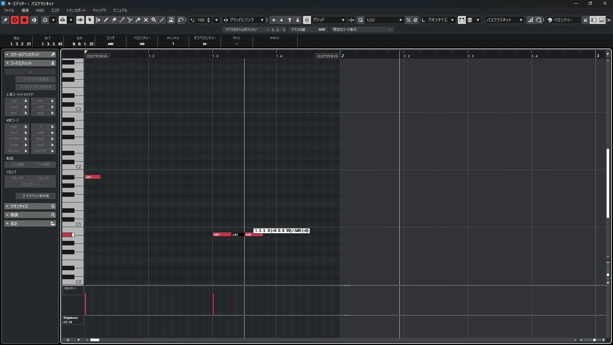Select the Glue tool
This screenshot has height=345, width=613.
(x=138, y=20)
